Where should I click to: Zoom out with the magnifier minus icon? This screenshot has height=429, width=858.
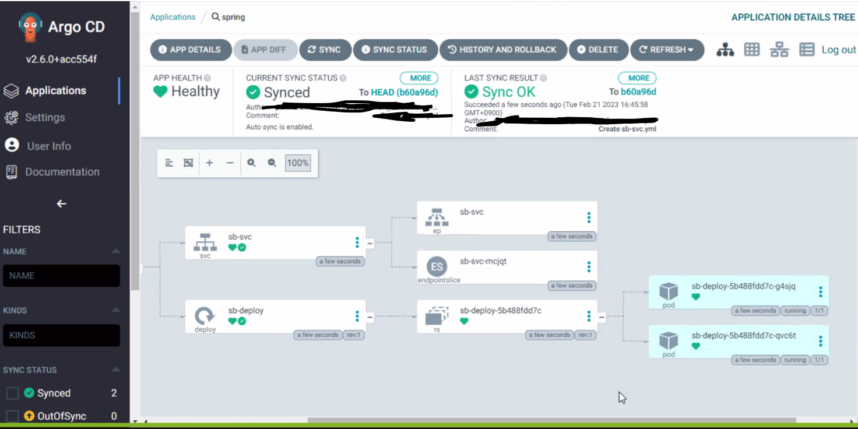[x=272, y=163]
